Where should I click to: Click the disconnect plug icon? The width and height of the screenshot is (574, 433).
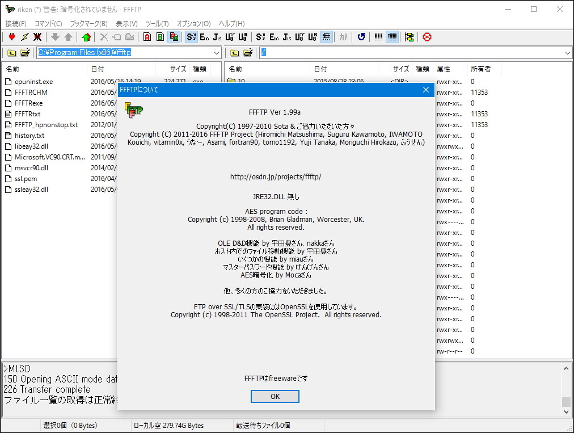click(x=37, y=36)
